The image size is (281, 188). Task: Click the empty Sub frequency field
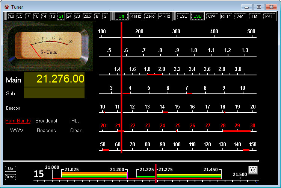pos(54,93)
